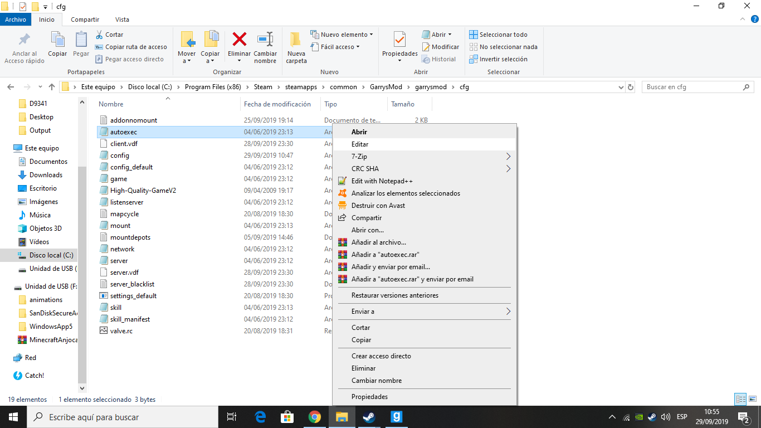Open Steam from the taskbar
Viewport: 761px width, 428px height.
tap(369, 417)
